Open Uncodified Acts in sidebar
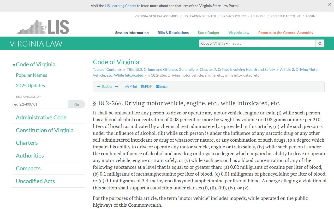This screenshot has width=334, height=209. pyautogui.click(x=35, y=181)
